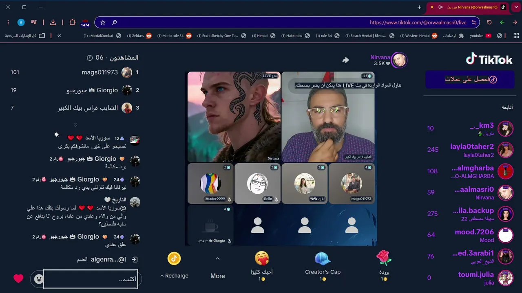Open the apps grid in bookmarks bar
Screen dimensions: 522x293
(516, 36)
